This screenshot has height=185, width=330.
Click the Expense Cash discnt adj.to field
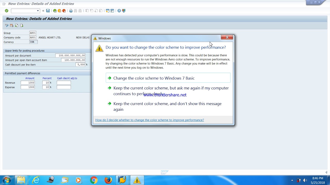click(64, 87)
